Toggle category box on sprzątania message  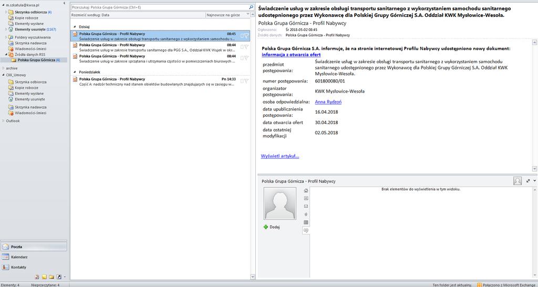coord(242,58)
